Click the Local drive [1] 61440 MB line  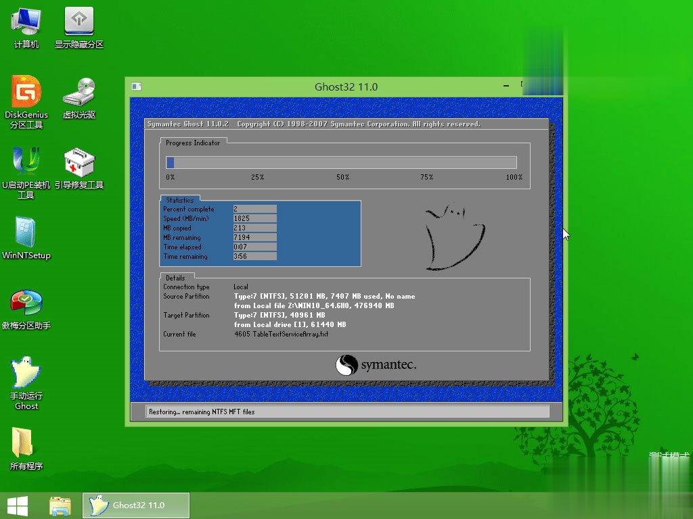point(290,324)
